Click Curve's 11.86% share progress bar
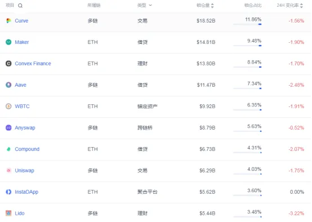The height and width of the screenshot is (222, 312). point(247,24)
